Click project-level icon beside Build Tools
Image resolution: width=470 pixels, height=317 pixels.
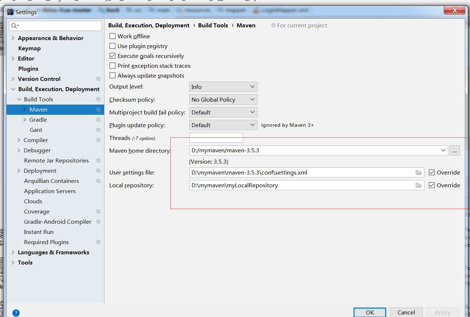98,99
